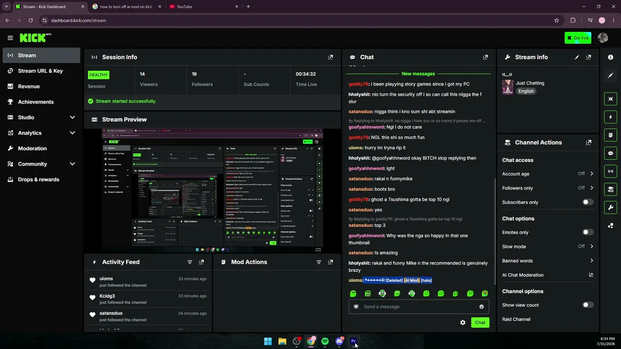Viewport: 621px width, 349px height.
Task: Pop out the Mod Actions panel
Action: (x=330, y=262)
